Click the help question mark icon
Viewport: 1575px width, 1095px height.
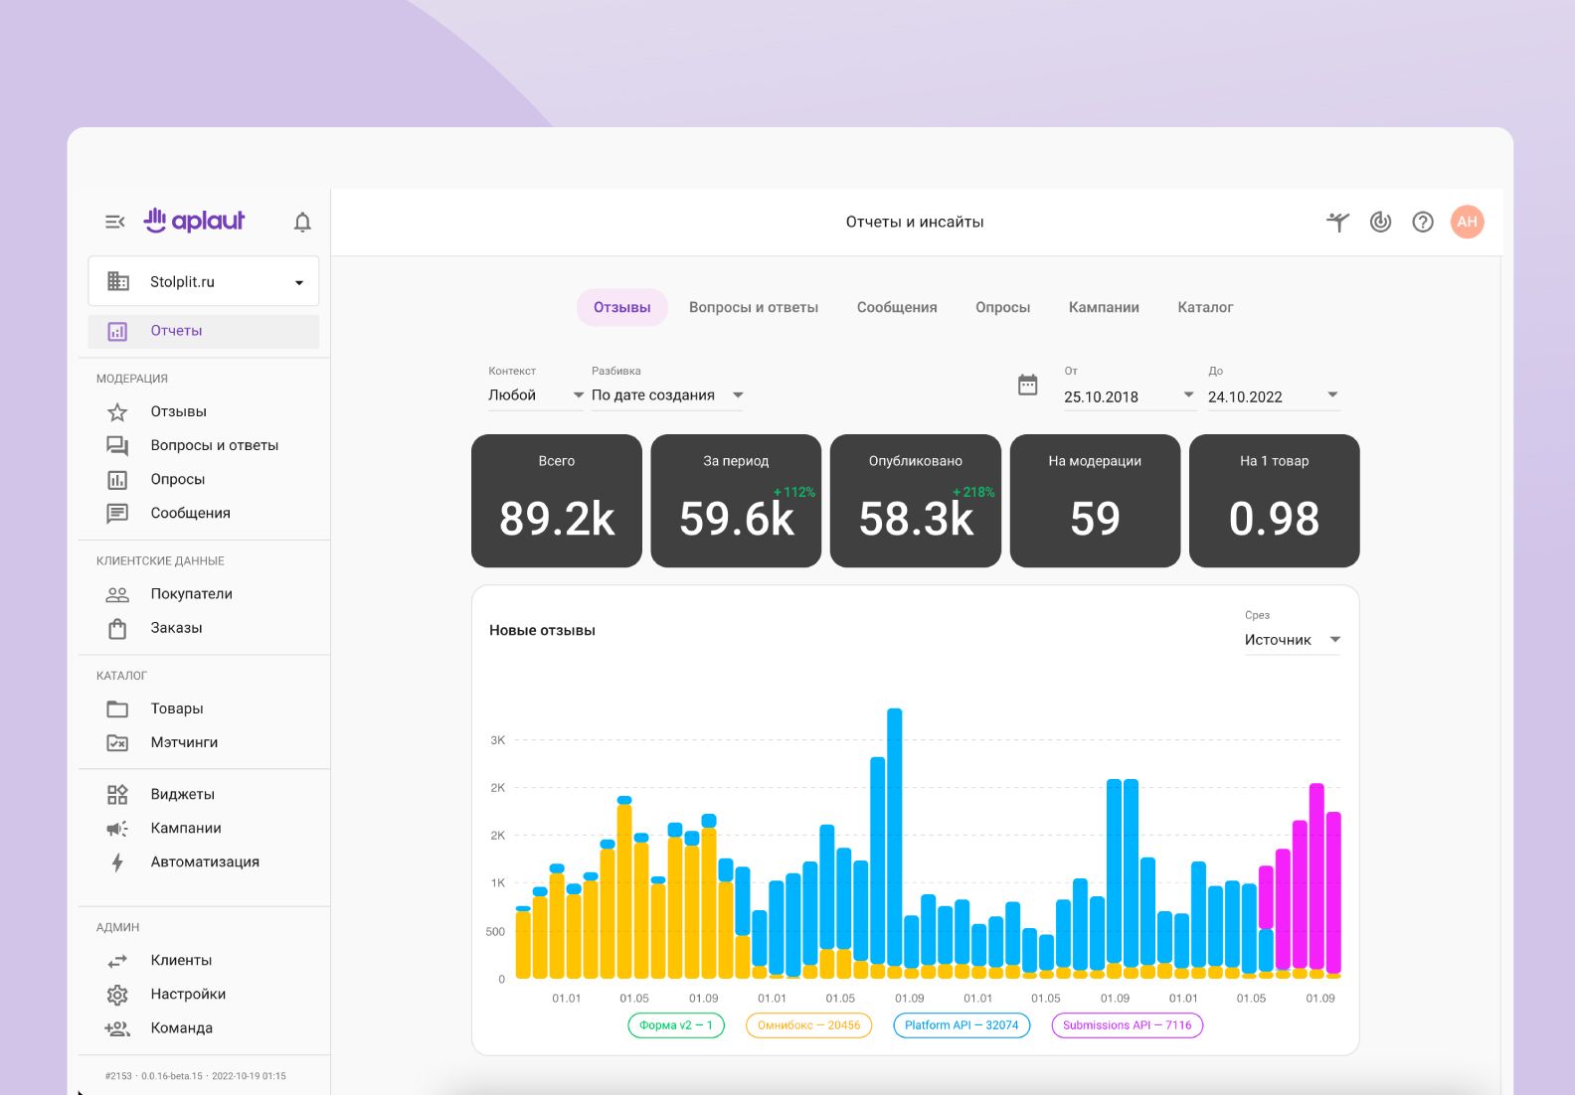(1423, 222)
